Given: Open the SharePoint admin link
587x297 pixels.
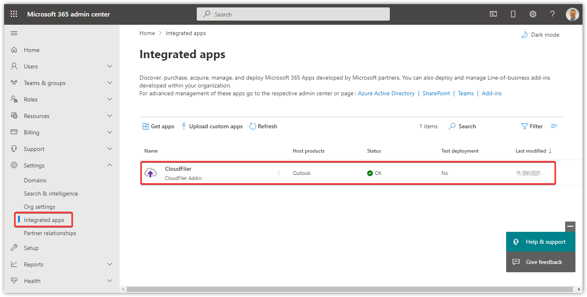Looking at the screenshot, I should point(436,93).
